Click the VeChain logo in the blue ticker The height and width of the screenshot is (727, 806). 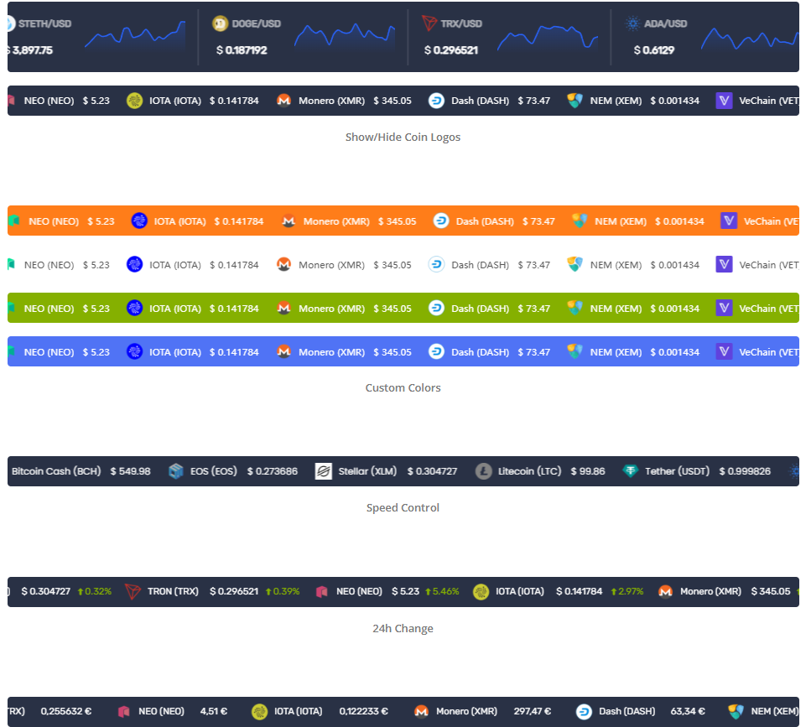724,352
